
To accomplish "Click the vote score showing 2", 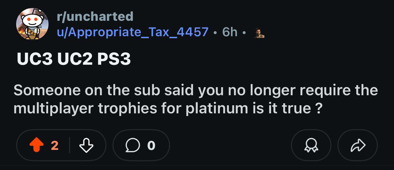I will (x=55, y=146).
